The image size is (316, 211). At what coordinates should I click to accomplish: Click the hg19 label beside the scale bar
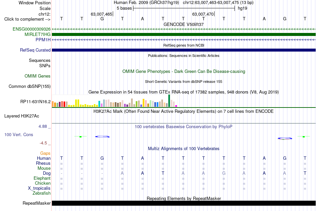[x=242, y=8]
